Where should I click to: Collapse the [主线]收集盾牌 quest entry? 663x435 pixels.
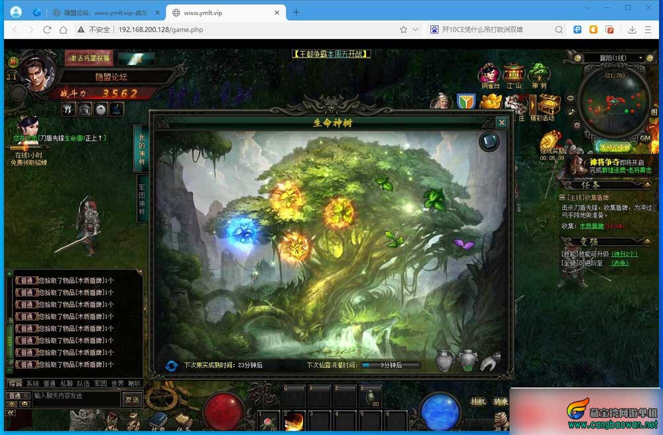pos(562,198)
